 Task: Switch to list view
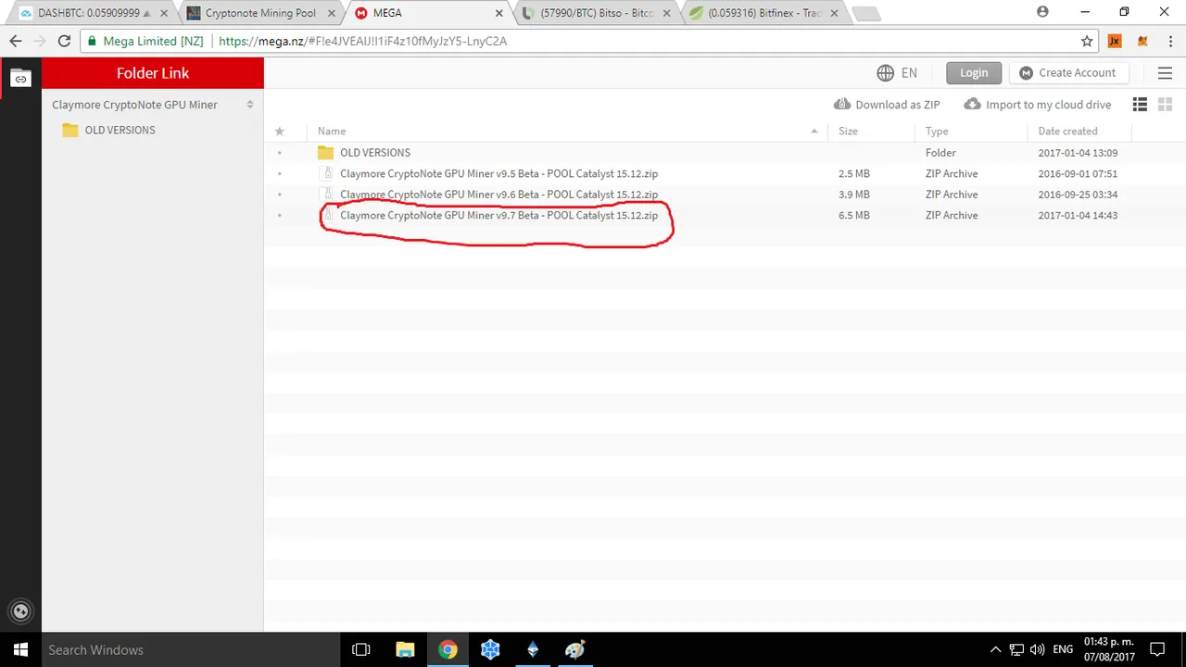tap(1140, 105)
